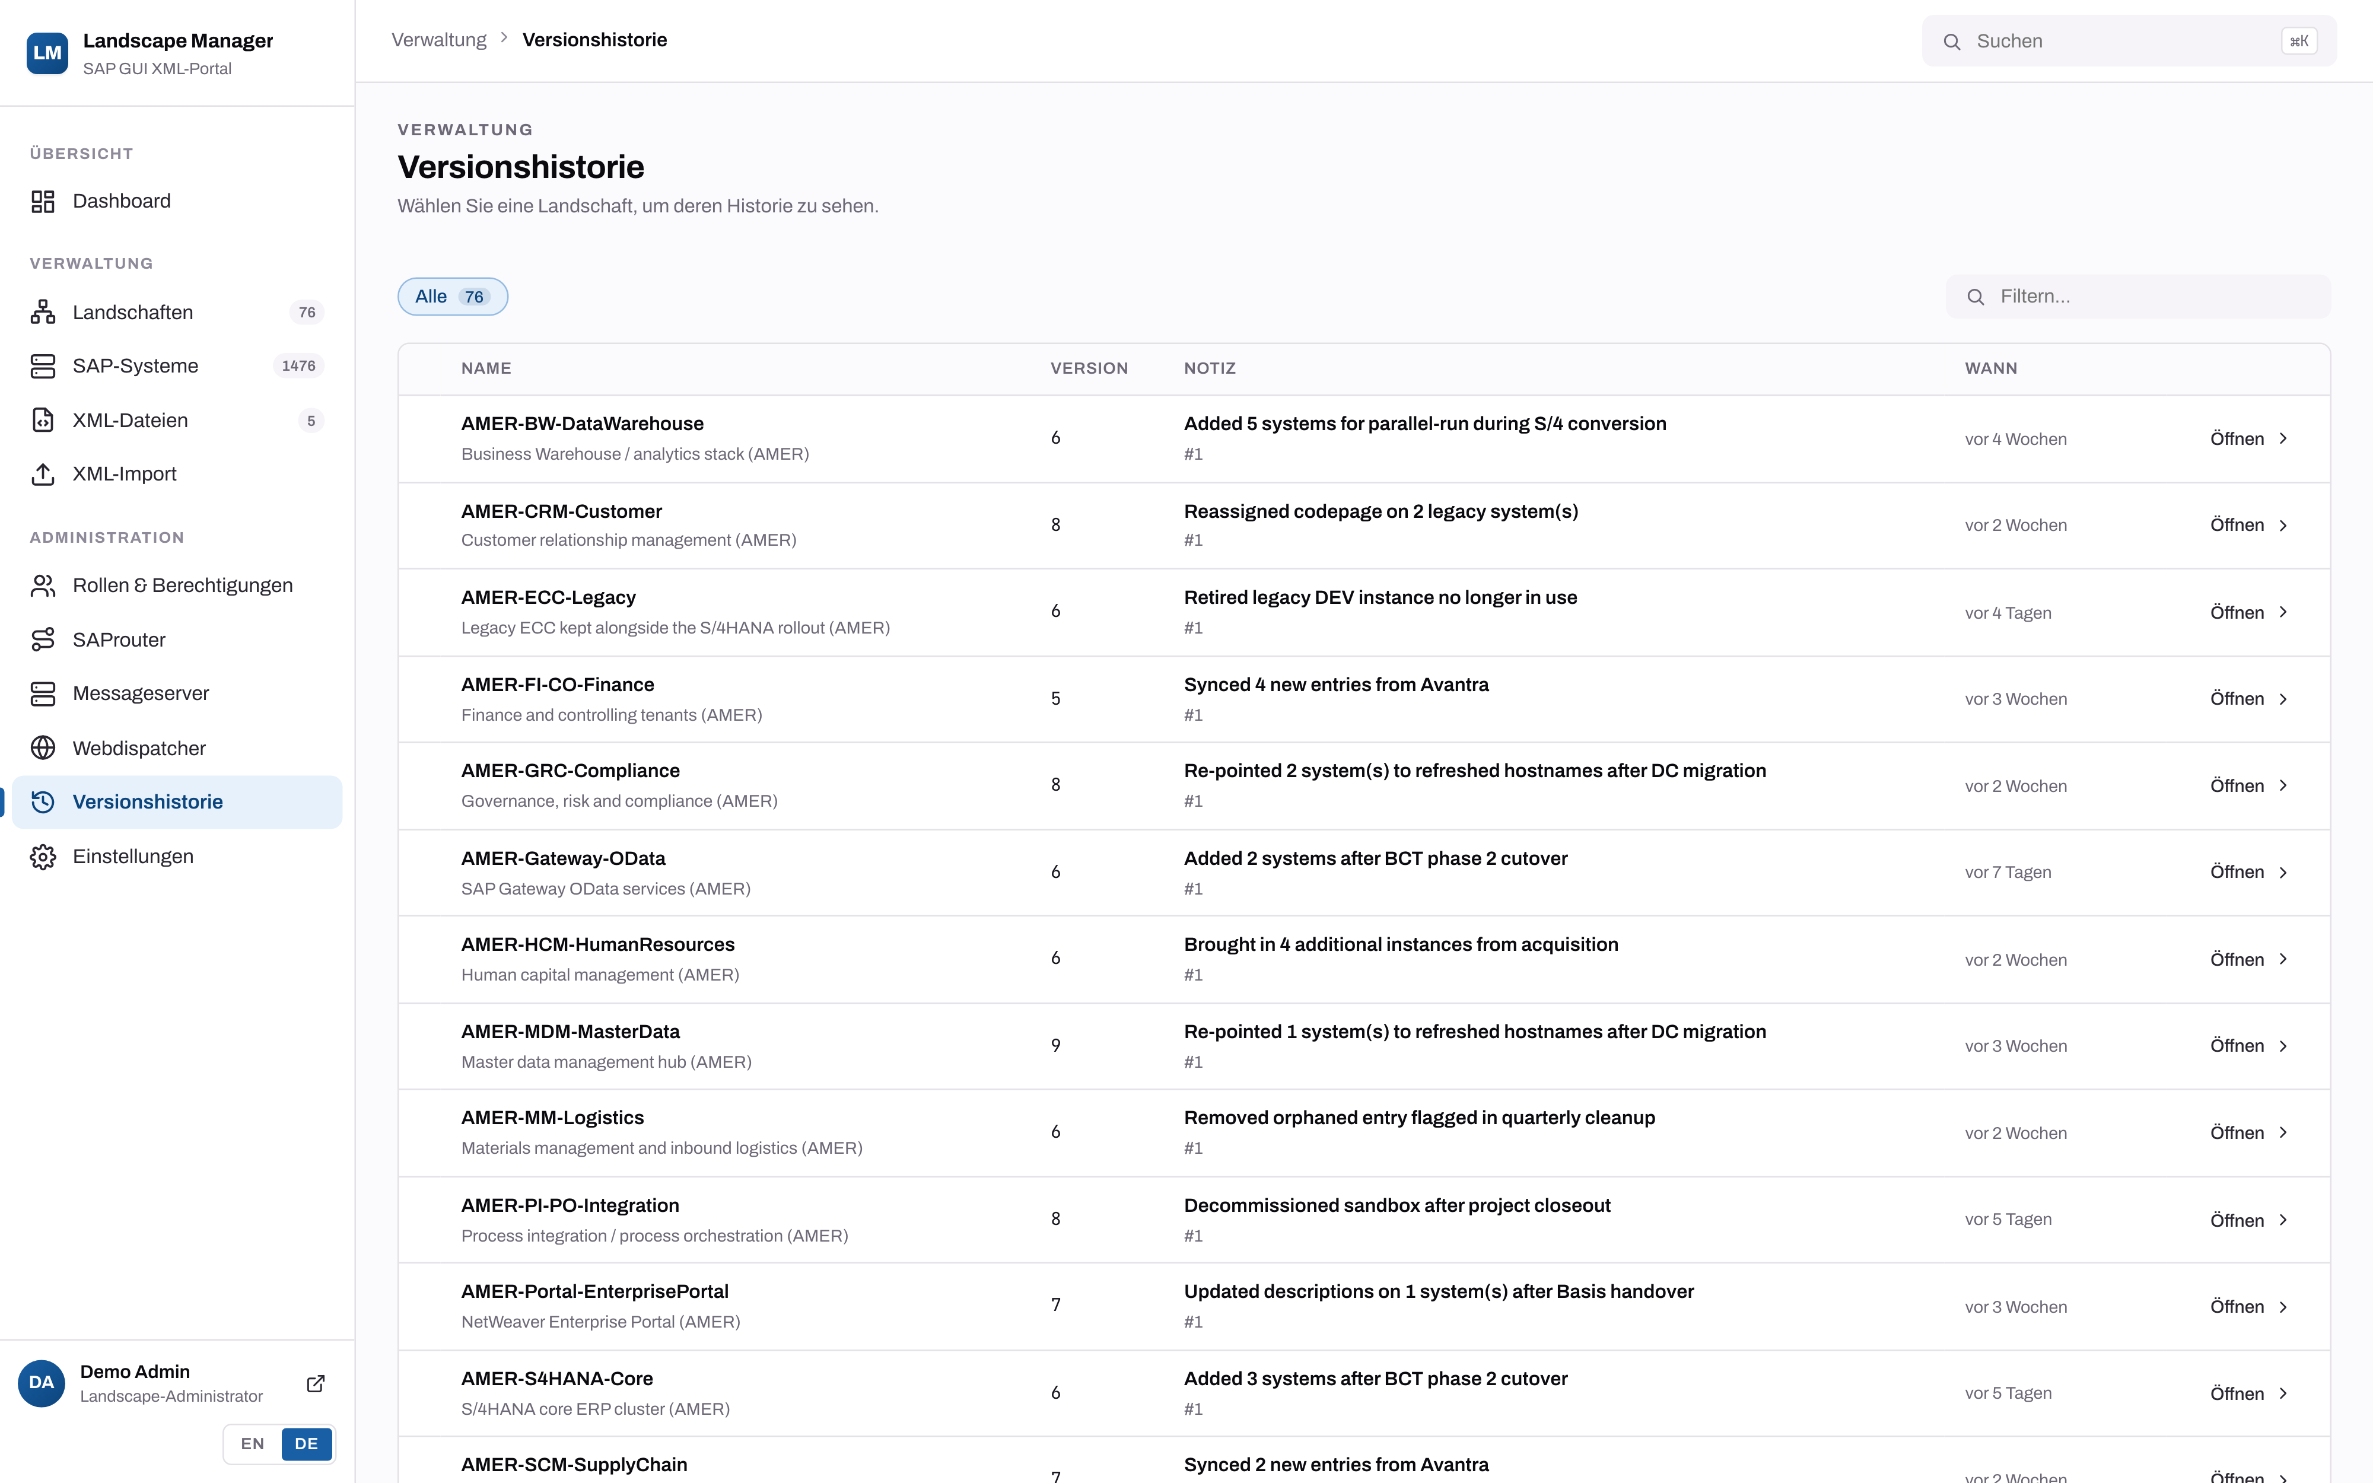Click the Versionshistorie clock icon

click(x=43, y=803)
